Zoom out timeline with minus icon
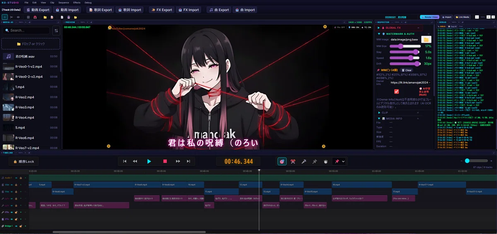 [462, 161]
